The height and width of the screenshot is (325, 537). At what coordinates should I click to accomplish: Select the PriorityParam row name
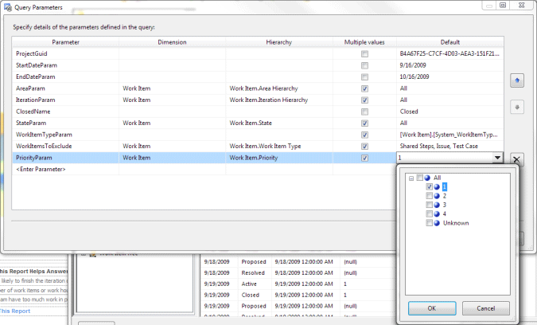(x=34, y=158)
